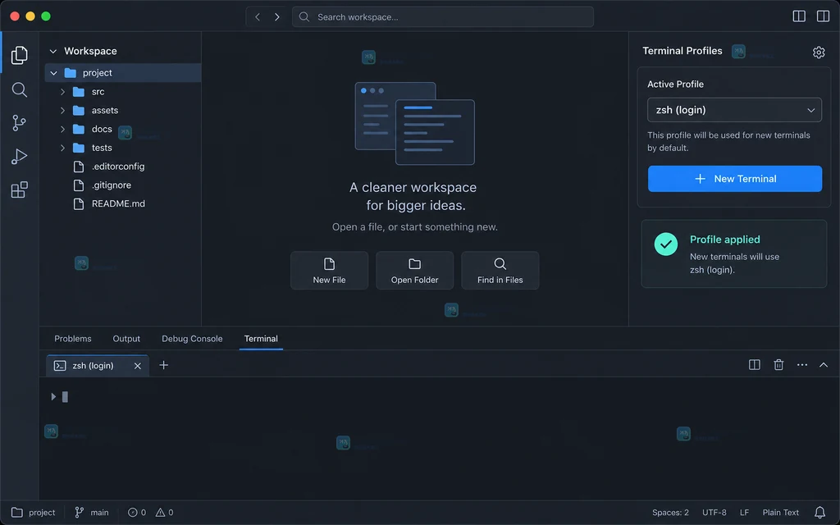
Task: Close the zsh (login) terminal tab
Action: 138,366
